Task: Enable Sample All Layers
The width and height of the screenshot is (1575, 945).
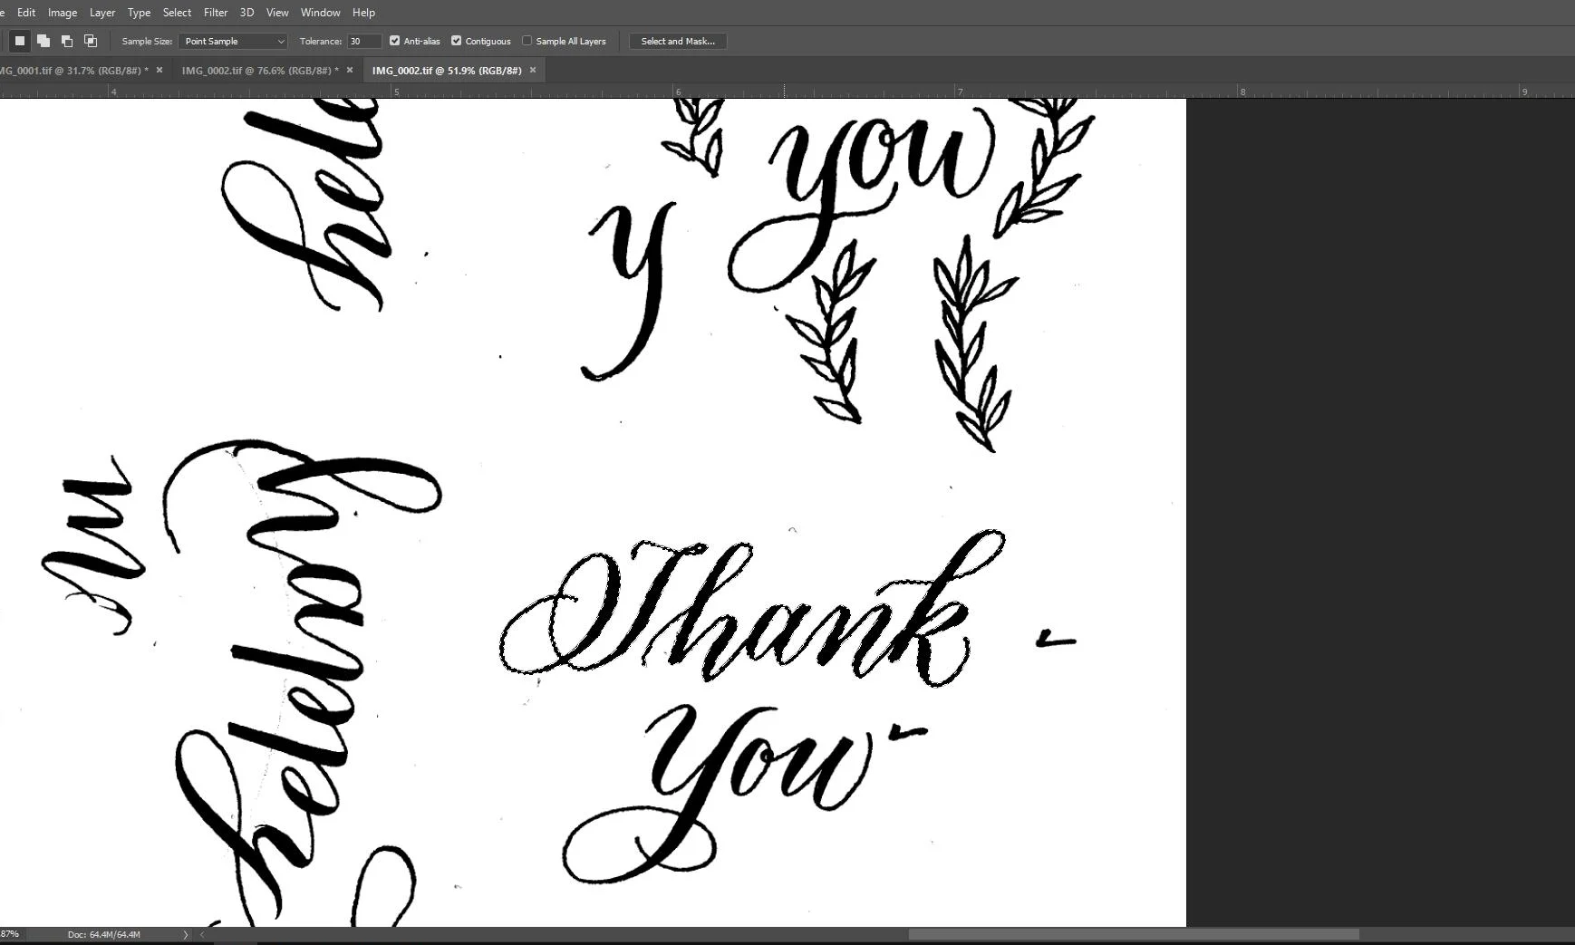Action: click(527, 41)
